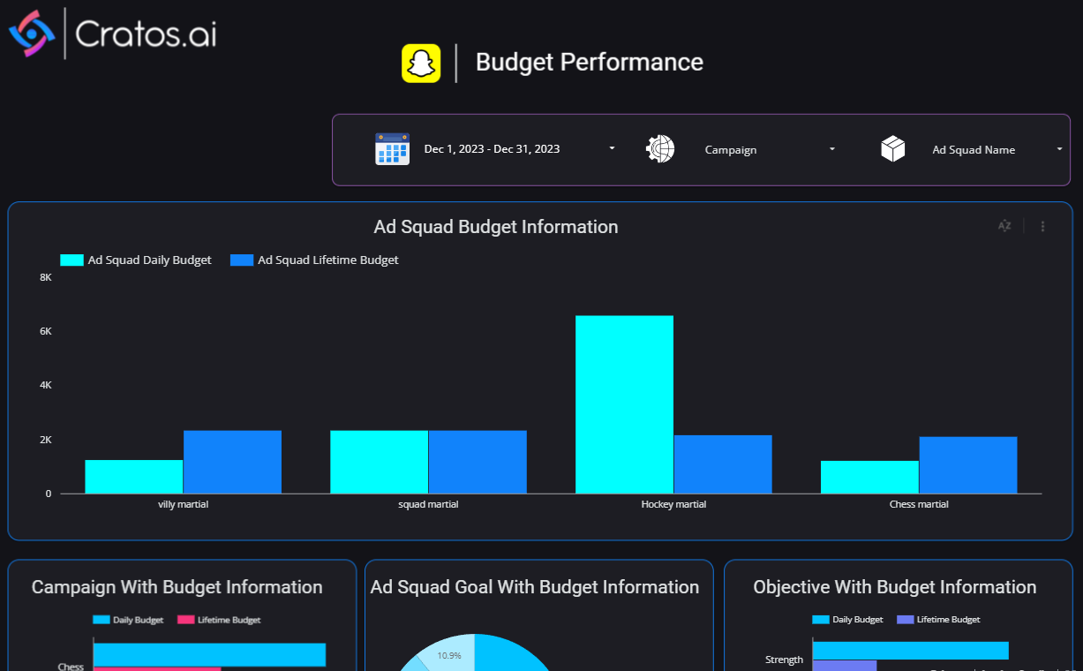1083x671 pixels.
Task: Select the villy martial lifetime budget bar
Action: pos(232,462)
